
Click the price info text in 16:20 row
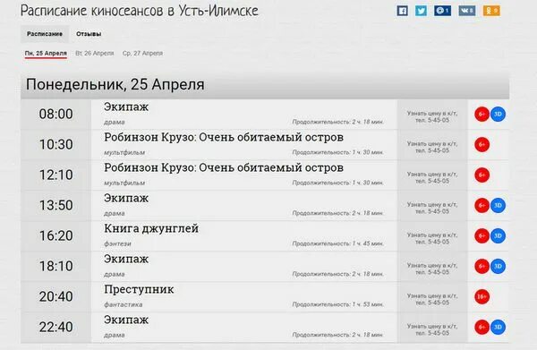[x=432, y=238]
